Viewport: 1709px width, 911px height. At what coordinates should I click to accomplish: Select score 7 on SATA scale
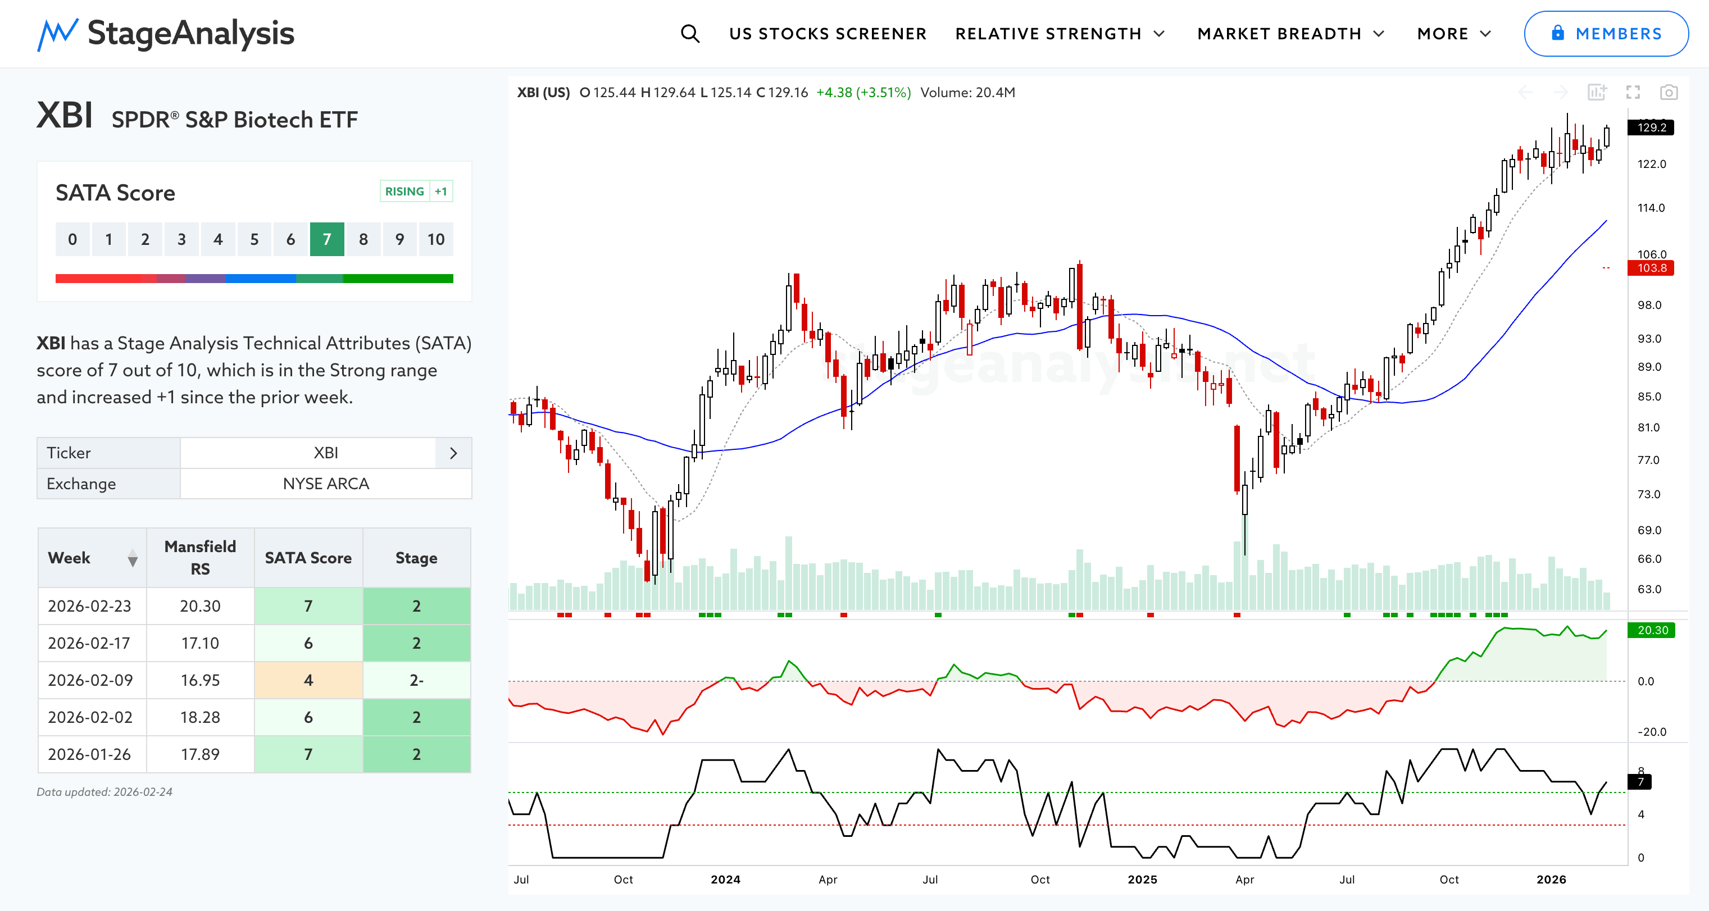point(327,239)
